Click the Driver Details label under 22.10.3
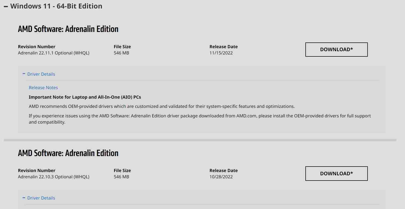Screen dimensions: 405x209 [41, 198]
